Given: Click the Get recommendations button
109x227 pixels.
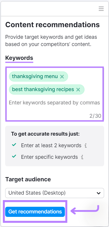Looking at the screenshot, I should [35, 212].
